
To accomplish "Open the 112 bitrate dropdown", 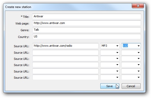I will coord(131,46).
